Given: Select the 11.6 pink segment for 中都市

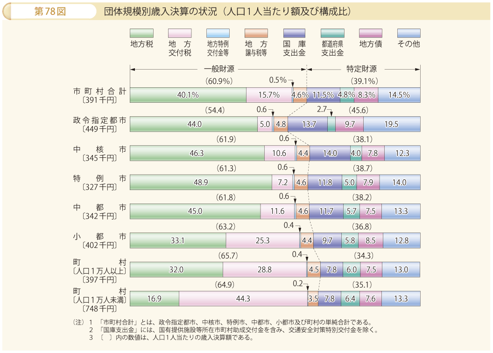Looking at the screenshot, I should [278, 211].
